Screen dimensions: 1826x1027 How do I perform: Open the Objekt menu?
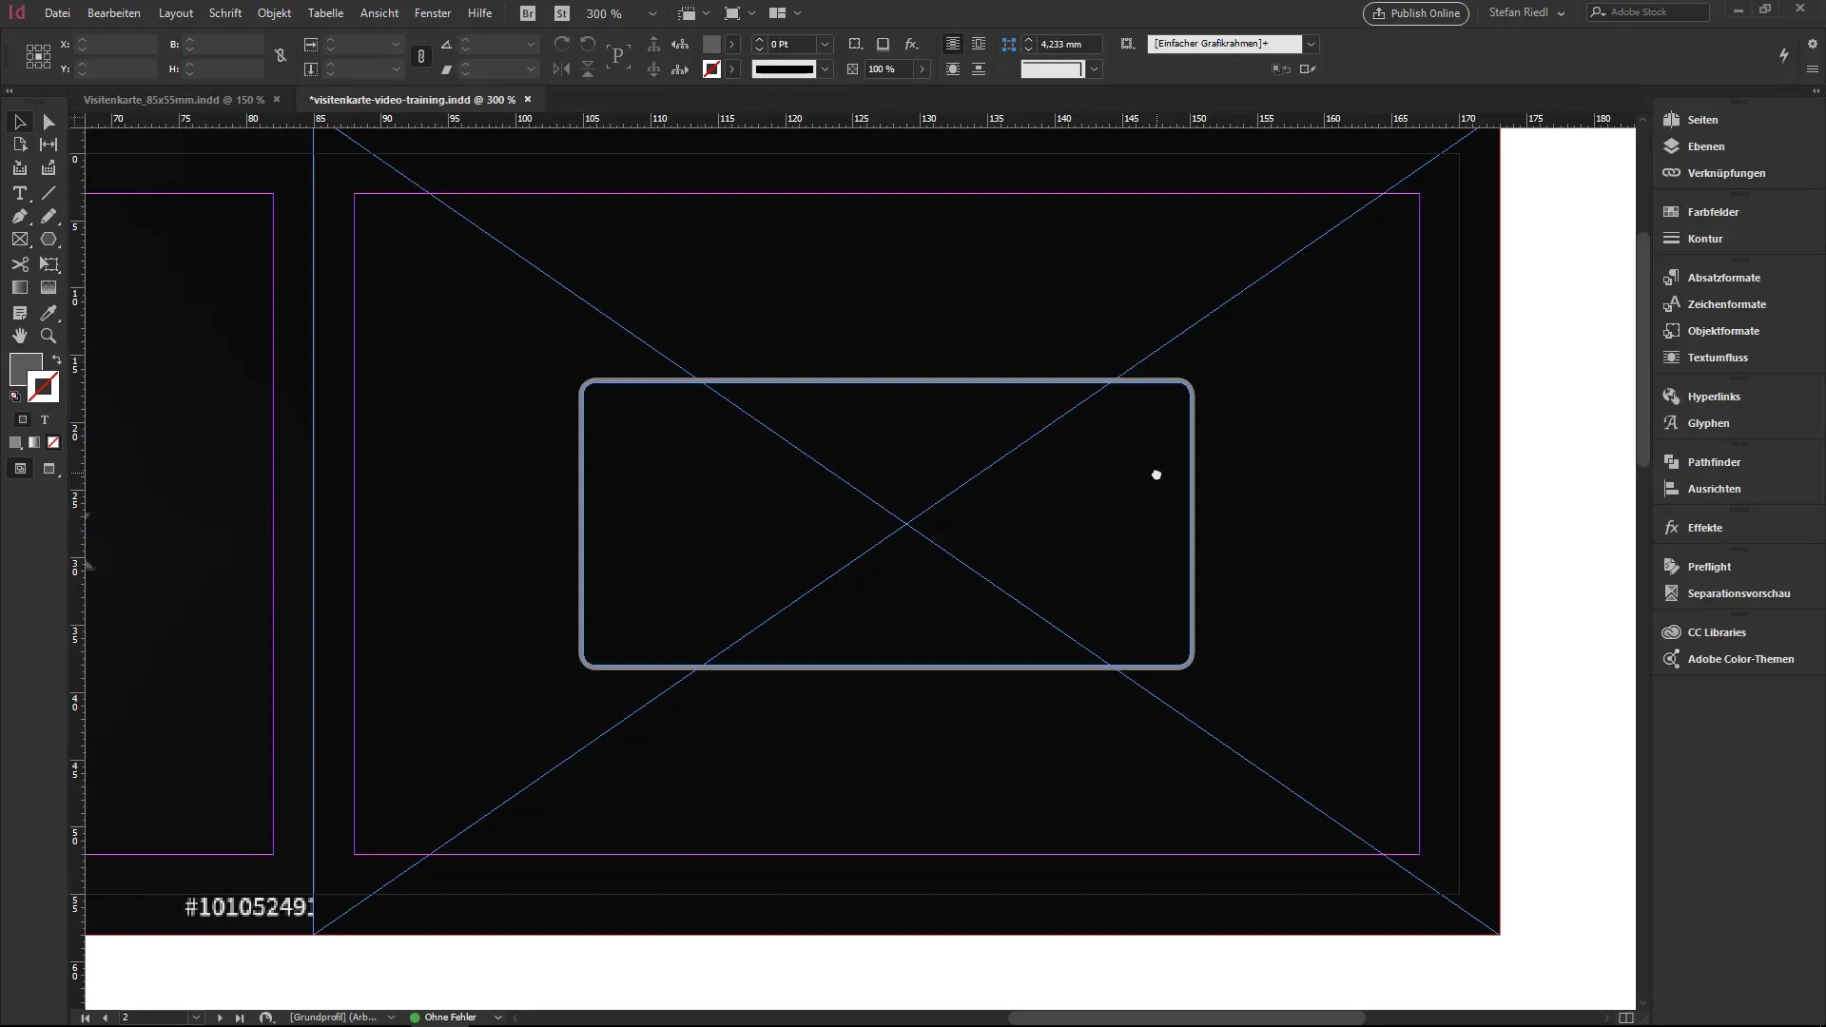(x=274, y=13)
